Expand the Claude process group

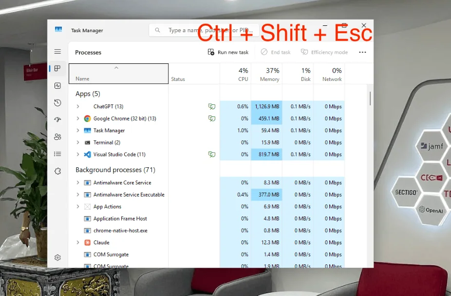(x=77, y=242)
